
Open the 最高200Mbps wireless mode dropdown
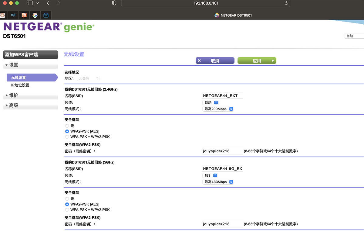coord(218,109)
